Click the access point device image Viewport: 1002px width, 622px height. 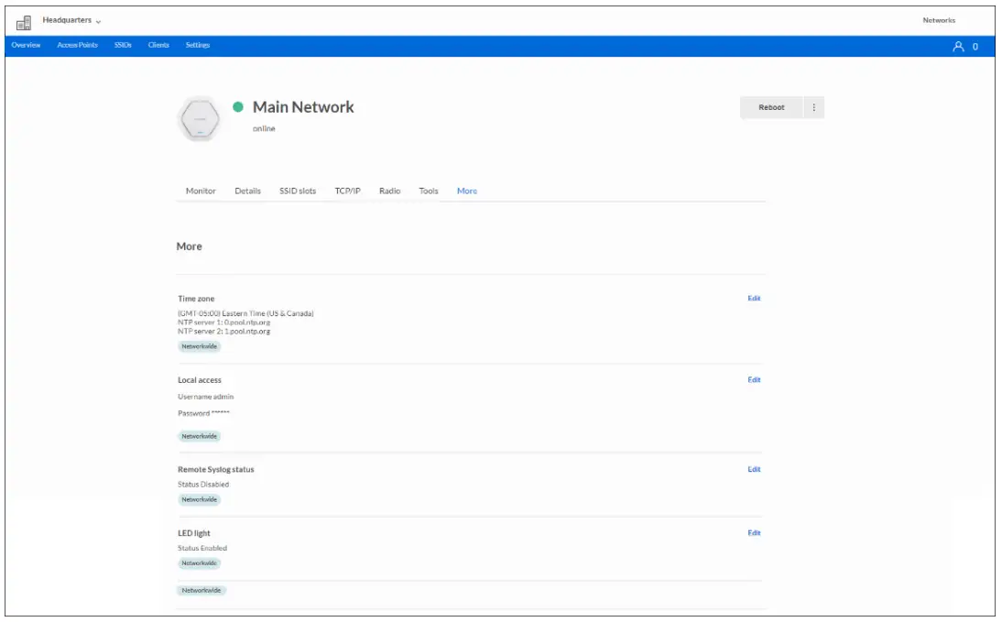[199, 119]
